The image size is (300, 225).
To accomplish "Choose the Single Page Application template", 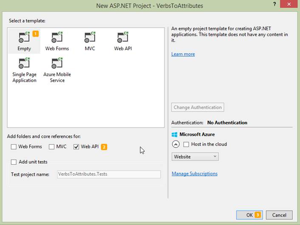I will point(24,64).
